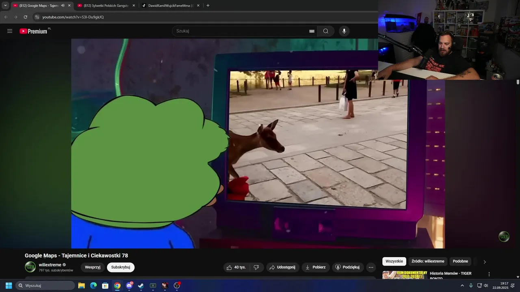Image resolution: width=520 pixels, height=292 pixels.
Task: Reload the YouTube page
Action: [x=25, y=17]
